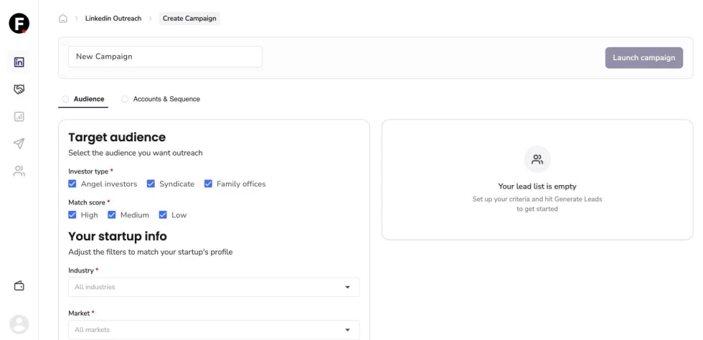Click 'Adjust the filters to match' description text

click(x=151, y=252)
